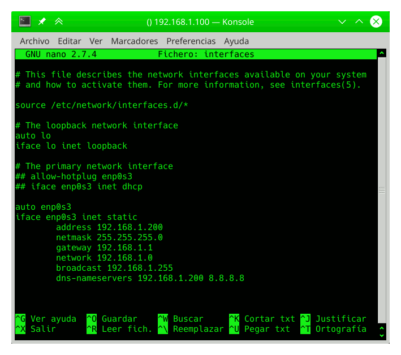This screenshot has height=355, width=401.
Task: Click the ^U Pegar txt shortcut
Action: tap(260, 329)
